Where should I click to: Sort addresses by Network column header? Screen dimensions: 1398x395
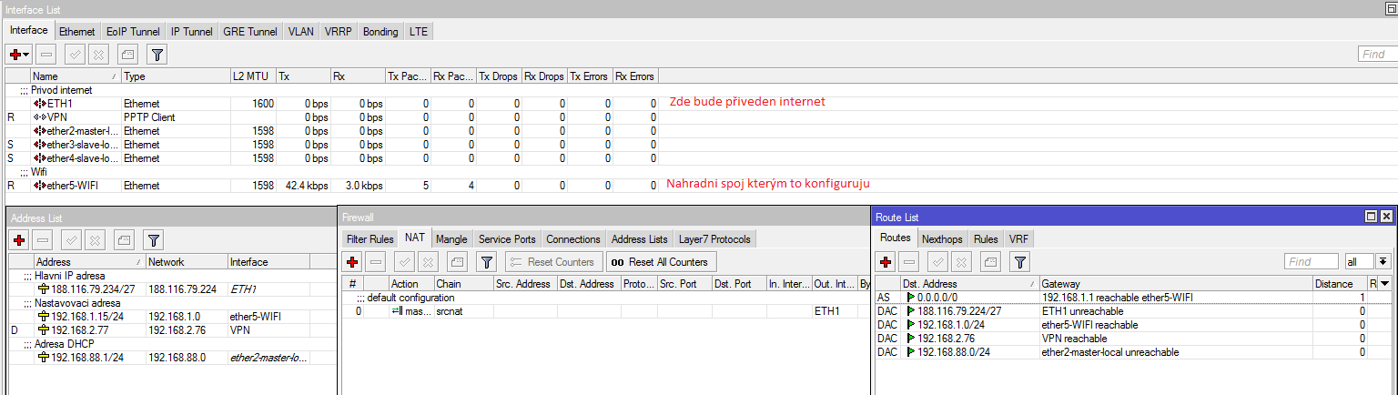coord(186,262)
